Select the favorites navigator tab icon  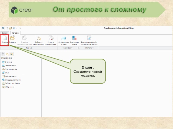click(x=12, y=54)
